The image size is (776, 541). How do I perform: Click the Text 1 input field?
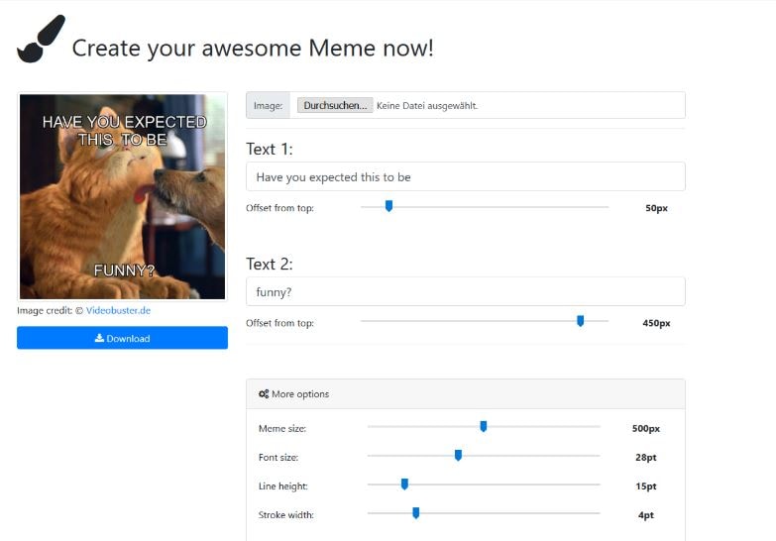pos(465,177)
